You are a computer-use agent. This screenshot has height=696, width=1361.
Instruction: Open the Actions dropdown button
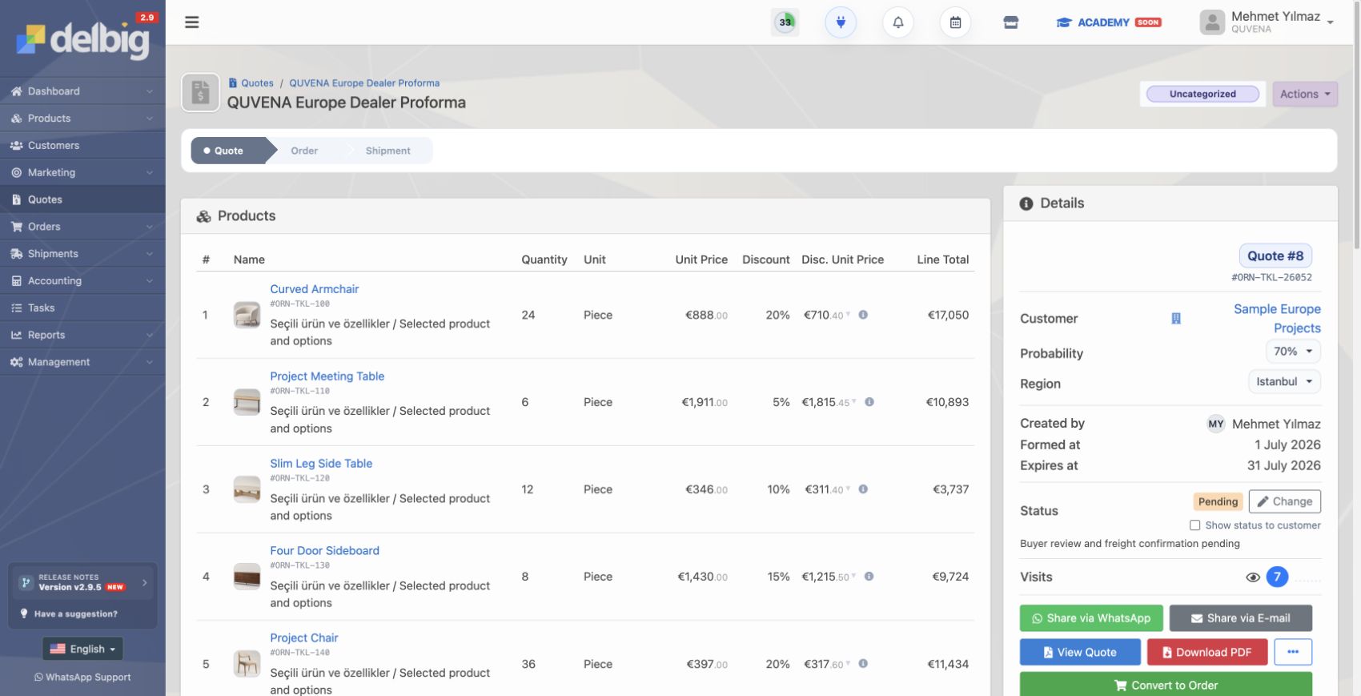[x=1305, y=94]
